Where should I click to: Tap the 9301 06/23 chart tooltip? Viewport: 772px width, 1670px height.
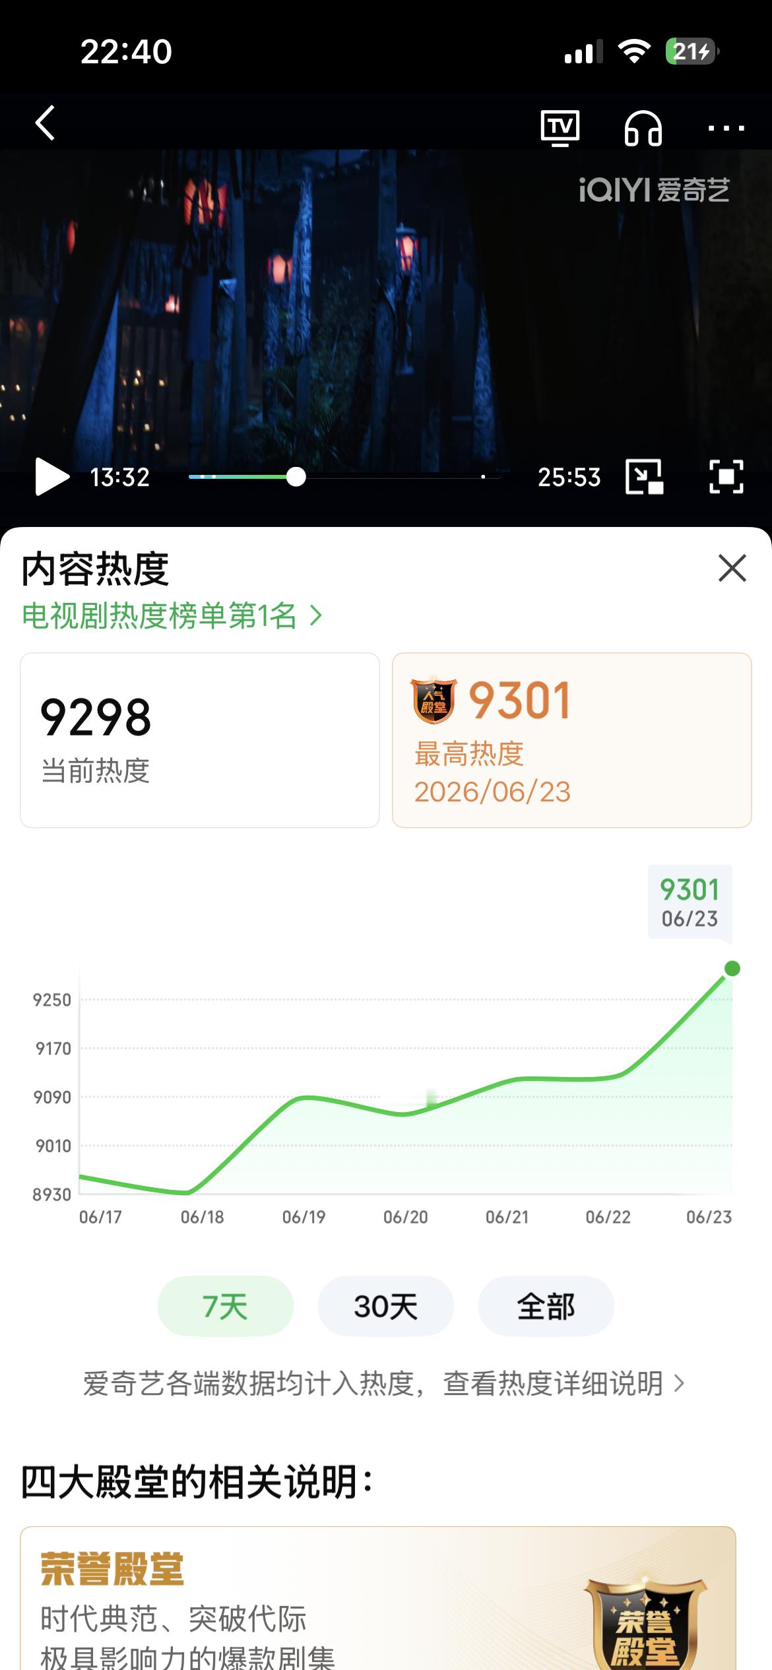pyautogui.click(x=690, y=902)
